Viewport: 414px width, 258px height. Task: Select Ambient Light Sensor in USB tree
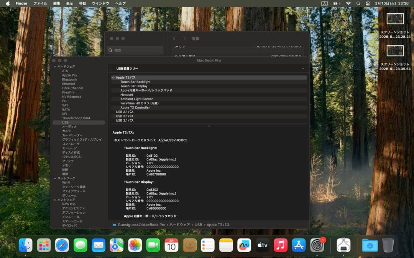209,99
